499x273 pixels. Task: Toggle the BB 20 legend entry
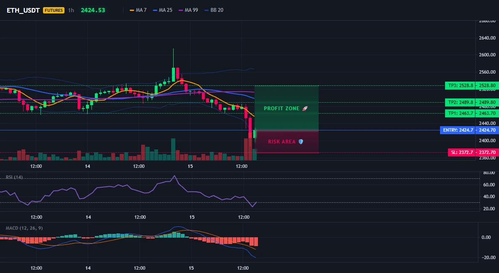214,10
